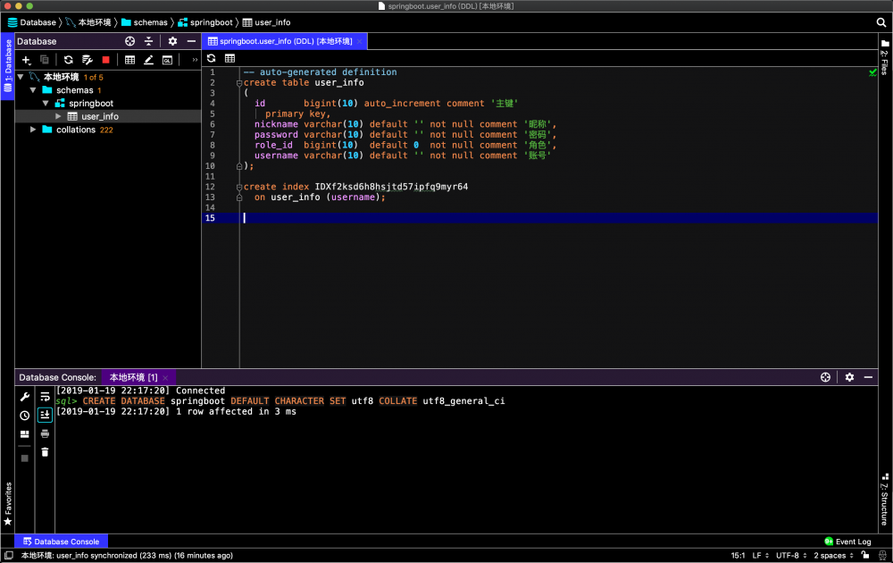Click the print icon in console toolbar

[45, 433]
